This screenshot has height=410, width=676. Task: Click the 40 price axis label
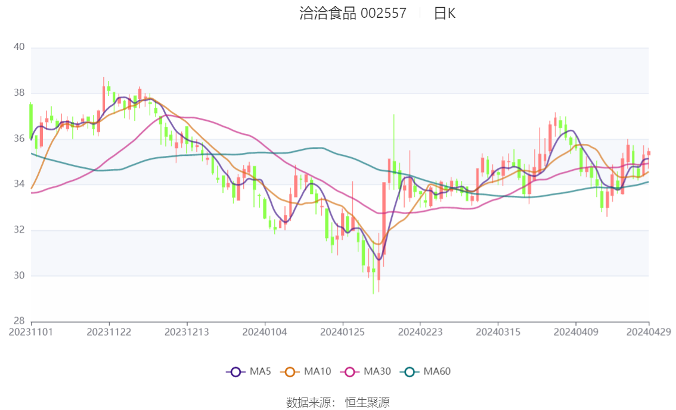18,47
